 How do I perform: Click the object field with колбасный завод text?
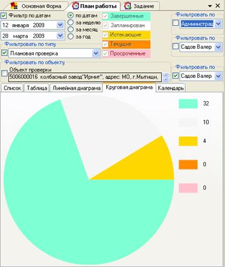(x=85, y=77)
